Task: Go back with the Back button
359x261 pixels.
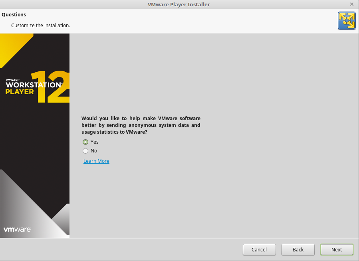Action: 298,249
